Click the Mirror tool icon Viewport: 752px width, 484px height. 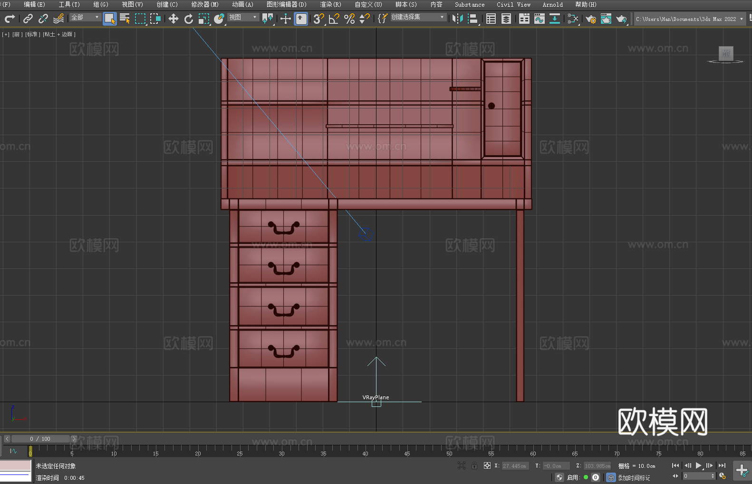pyautogui.click(x=458, y=19)
